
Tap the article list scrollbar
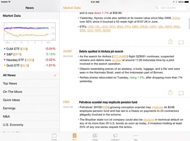pos(189,24)
